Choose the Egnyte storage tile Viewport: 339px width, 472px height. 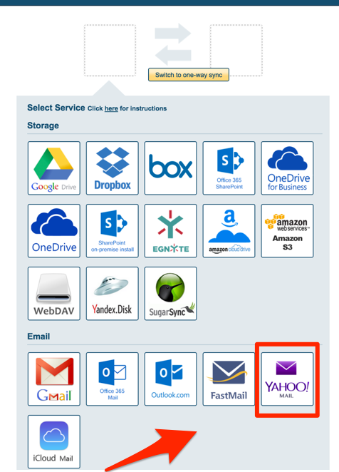[x=170, y=231]
